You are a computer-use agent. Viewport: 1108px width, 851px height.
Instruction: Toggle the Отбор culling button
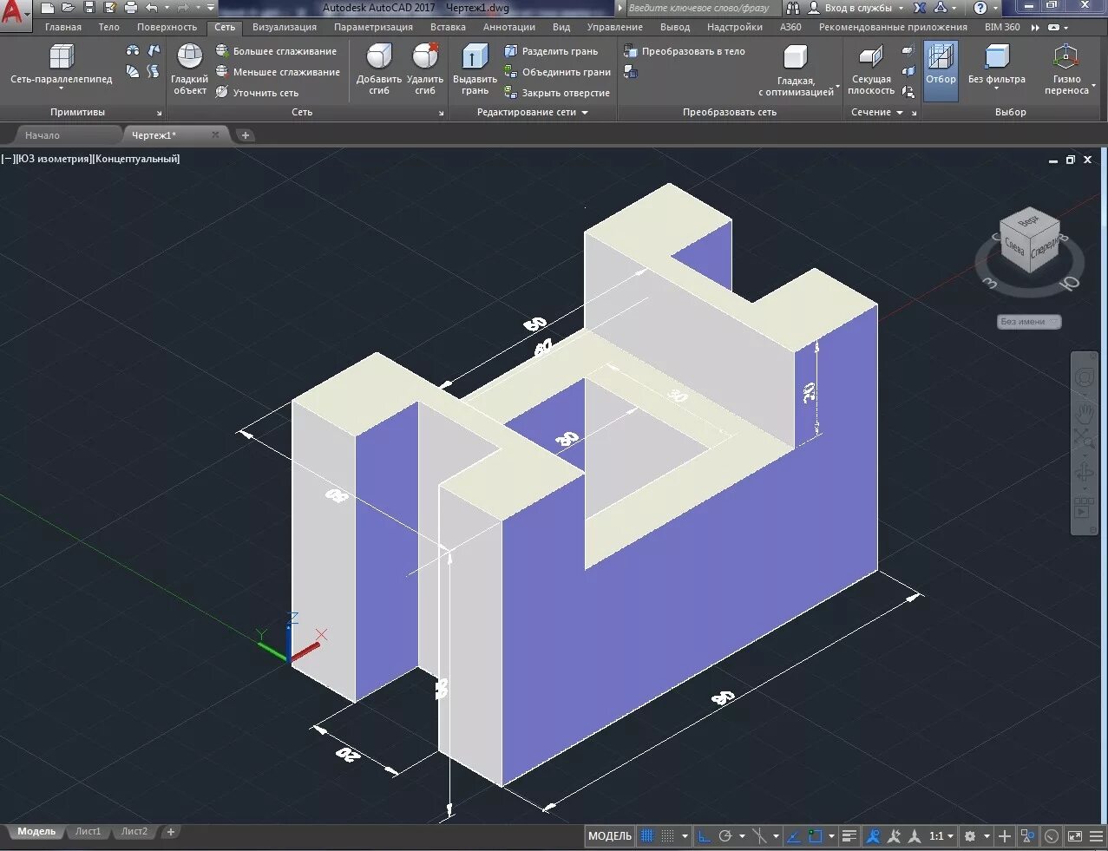[x=941, y=69]
